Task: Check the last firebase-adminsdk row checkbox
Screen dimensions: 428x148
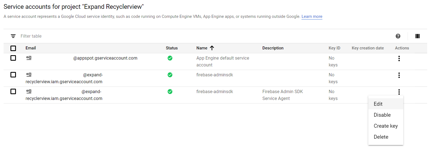Action: point(13,91)
